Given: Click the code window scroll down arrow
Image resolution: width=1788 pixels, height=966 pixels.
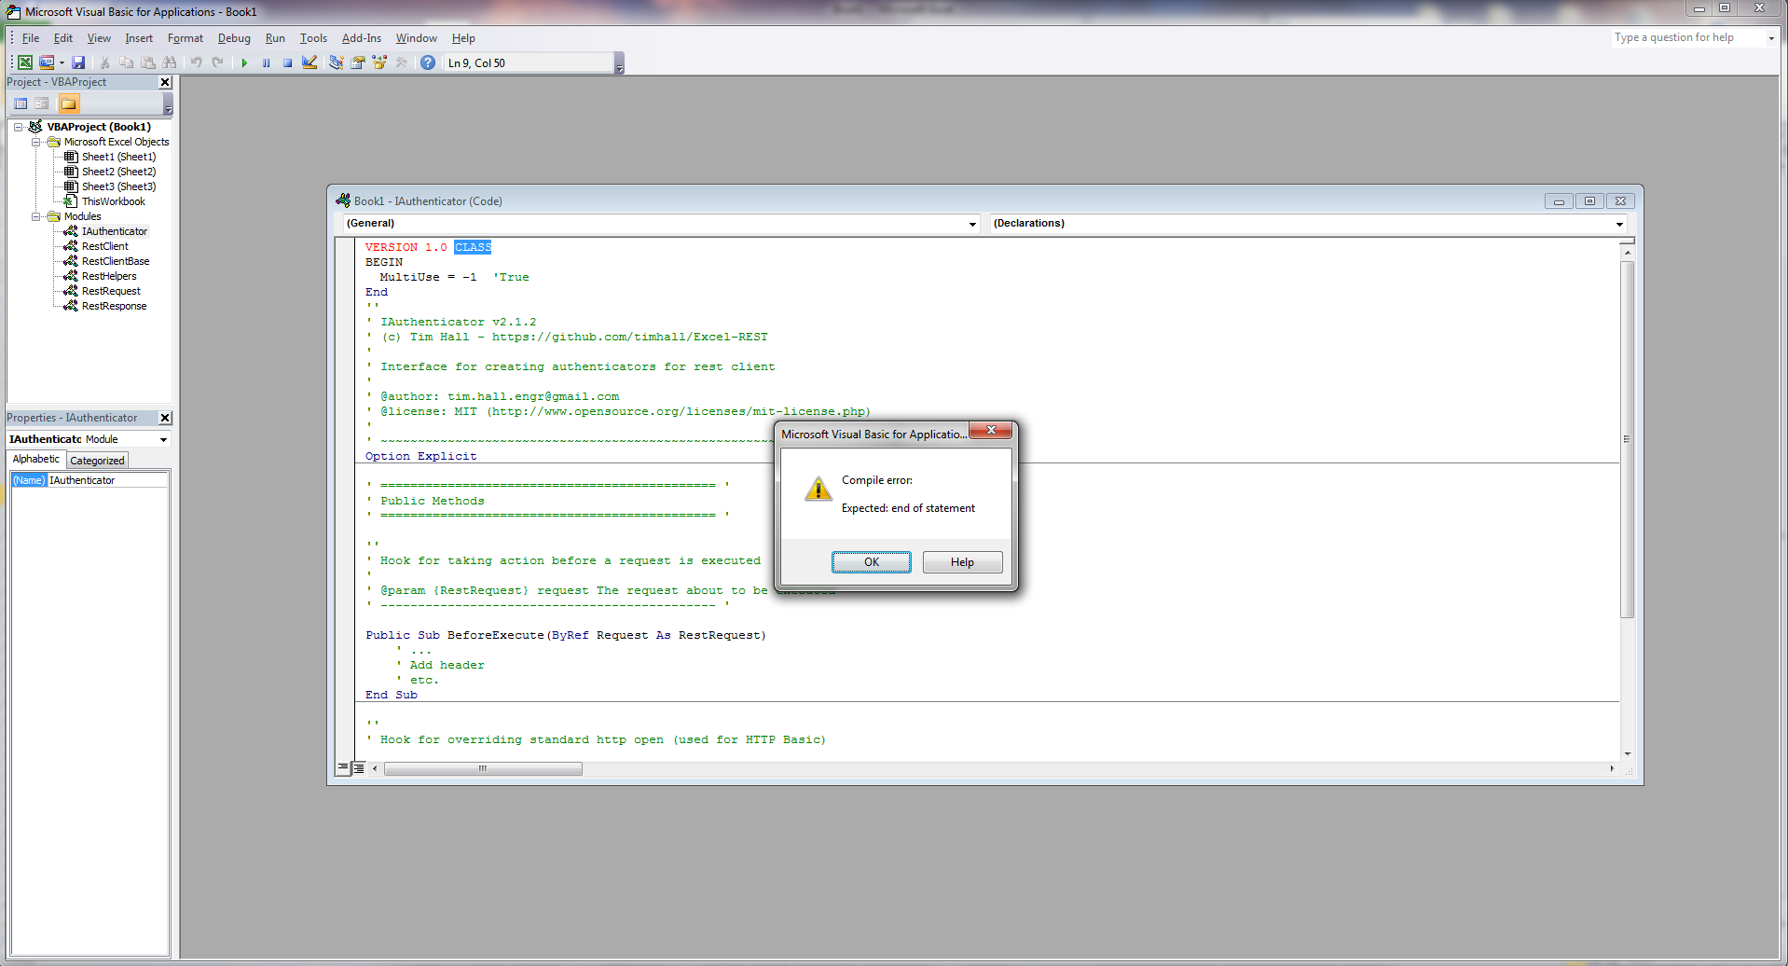Looking at the screenshot, I should click(x=1628, y=754).
